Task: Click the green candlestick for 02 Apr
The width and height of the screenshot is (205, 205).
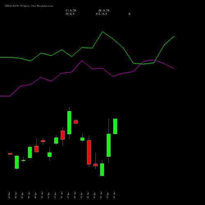Action: [x=17, y=162]
